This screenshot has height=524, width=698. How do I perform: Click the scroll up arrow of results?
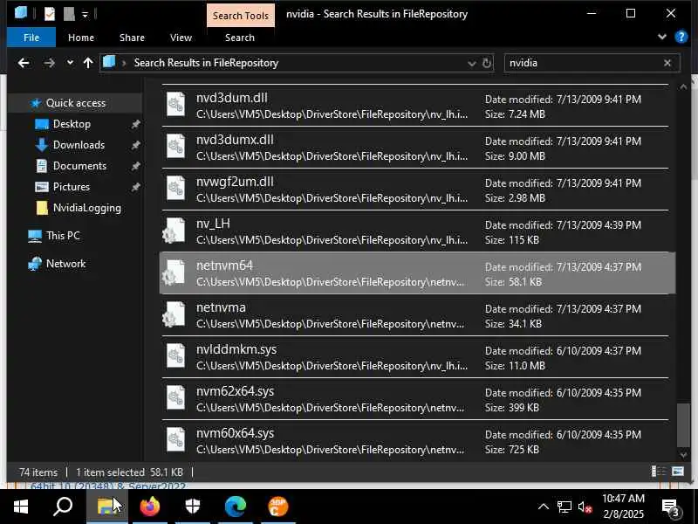(683, 86)
